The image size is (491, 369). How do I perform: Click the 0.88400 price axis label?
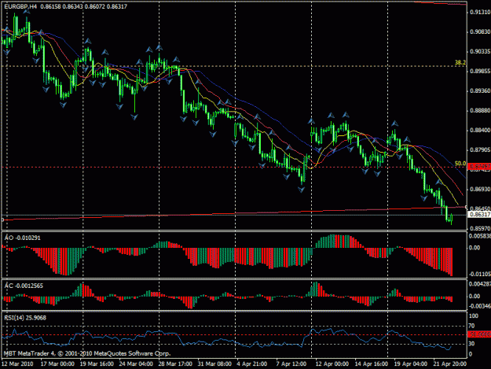[x=480, y=130]
